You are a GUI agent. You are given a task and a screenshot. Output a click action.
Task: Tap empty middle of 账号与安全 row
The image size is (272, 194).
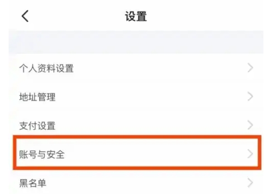(x=154, y=154)
